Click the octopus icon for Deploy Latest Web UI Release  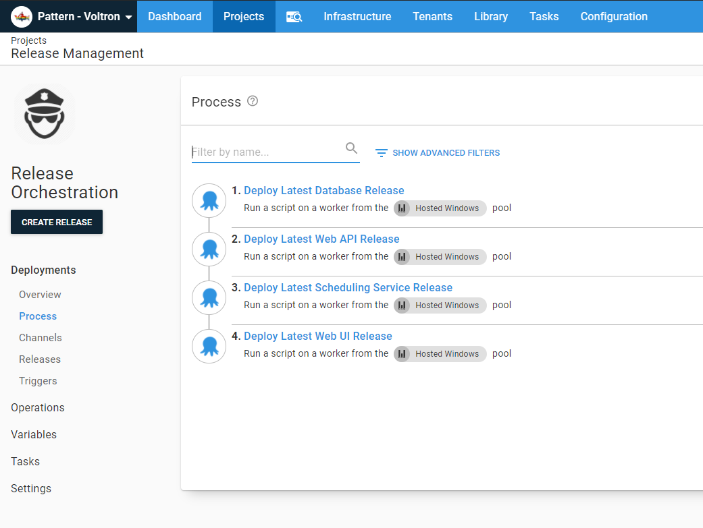coord(209,346)
